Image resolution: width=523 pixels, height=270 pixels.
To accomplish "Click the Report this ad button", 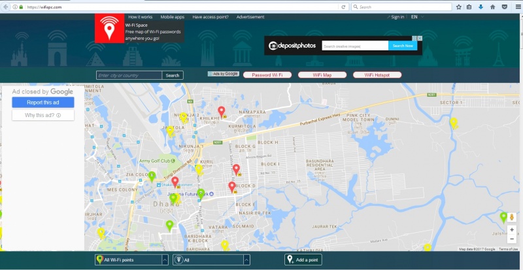I will point(43,103).
